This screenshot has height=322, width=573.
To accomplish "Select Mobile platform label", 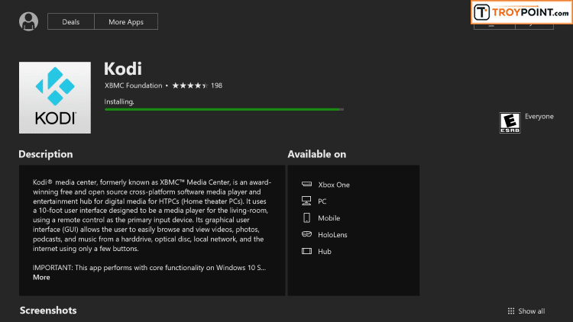I will (x=329, y=218).
